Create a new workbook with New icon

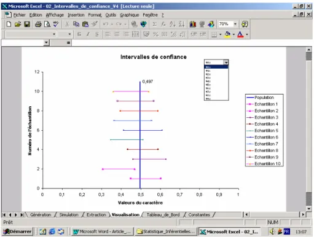click(x=9, y=24)
